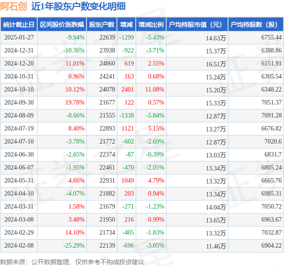This screenshot has height=266, width=284.
Task: Click the date cell 2024-03-08
Action: (x=19, y=220)
